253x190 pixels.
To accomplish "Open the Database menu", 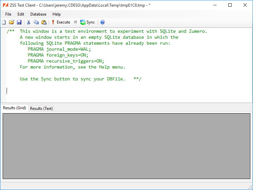I will point(38,14).
